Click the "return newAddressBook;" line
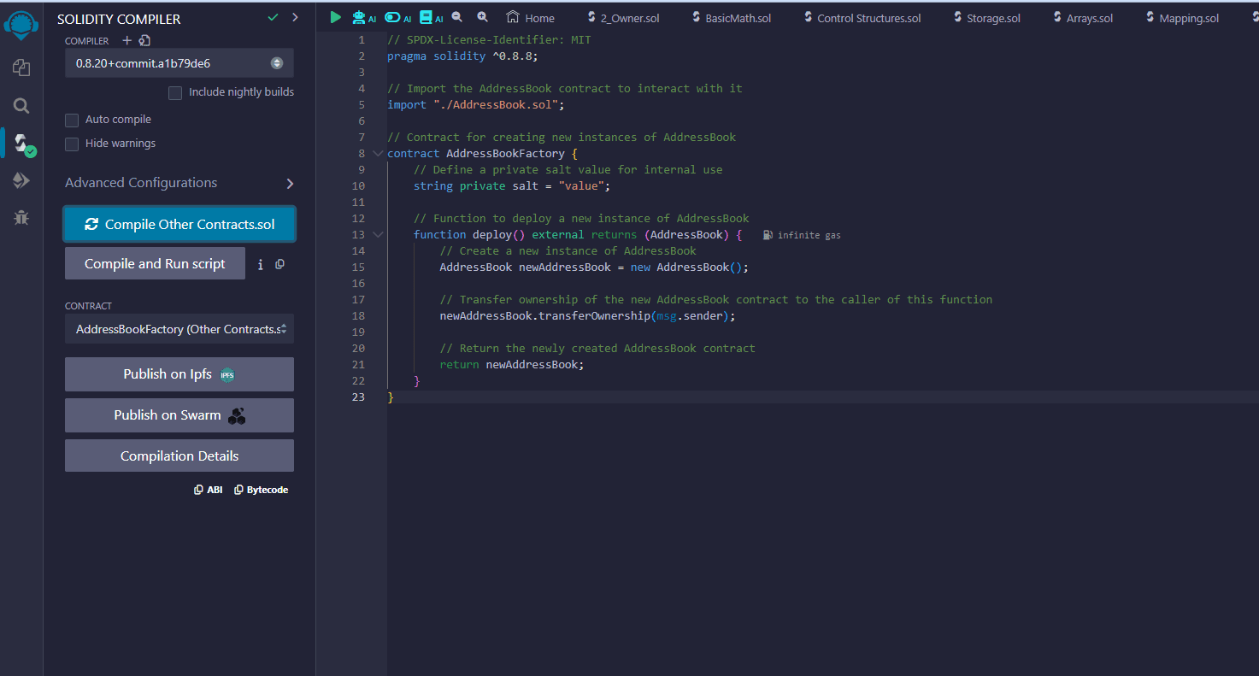The width and height of the screenshot is (1259, 676). click(x=512, y=365)
